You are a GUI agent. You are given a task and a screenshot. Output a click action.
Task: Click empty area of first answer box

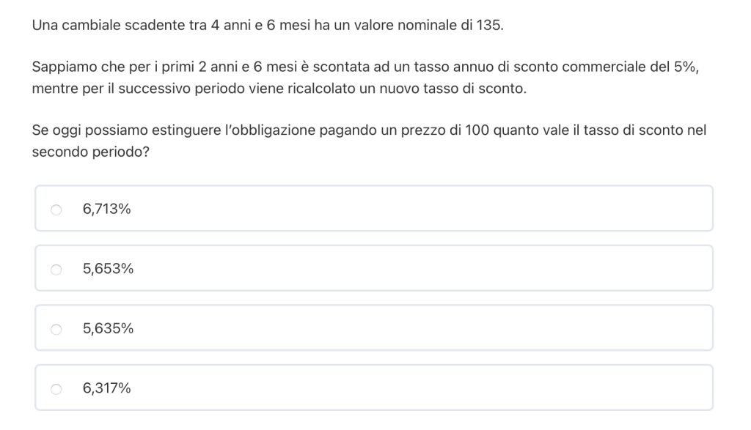pos(440,210)
